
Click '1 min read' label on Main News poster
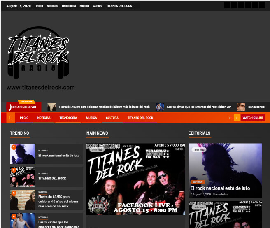97,150
